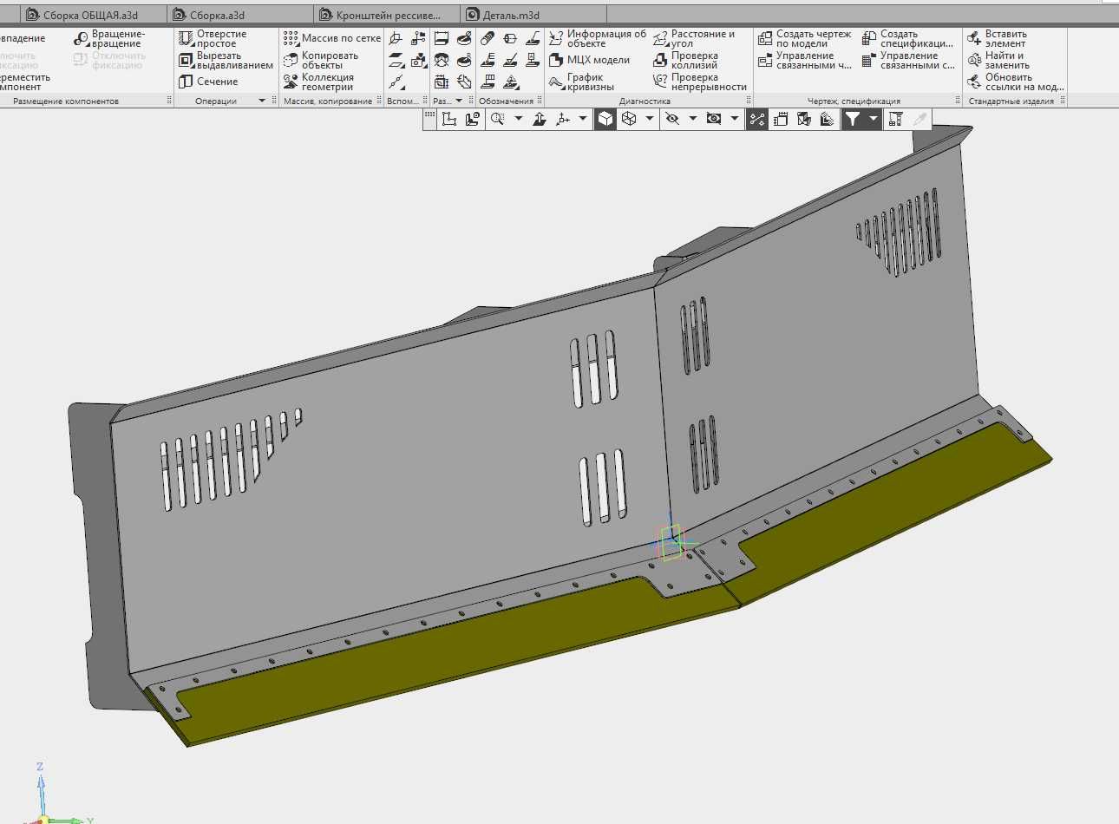Activate the Section (Сечение) tool

[x=208, y=82]
